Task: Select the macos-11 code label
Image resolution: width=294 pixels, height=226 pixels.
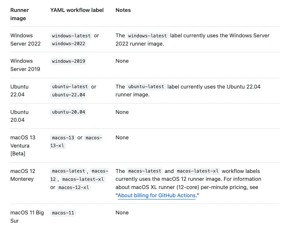Action: [63, 213]
